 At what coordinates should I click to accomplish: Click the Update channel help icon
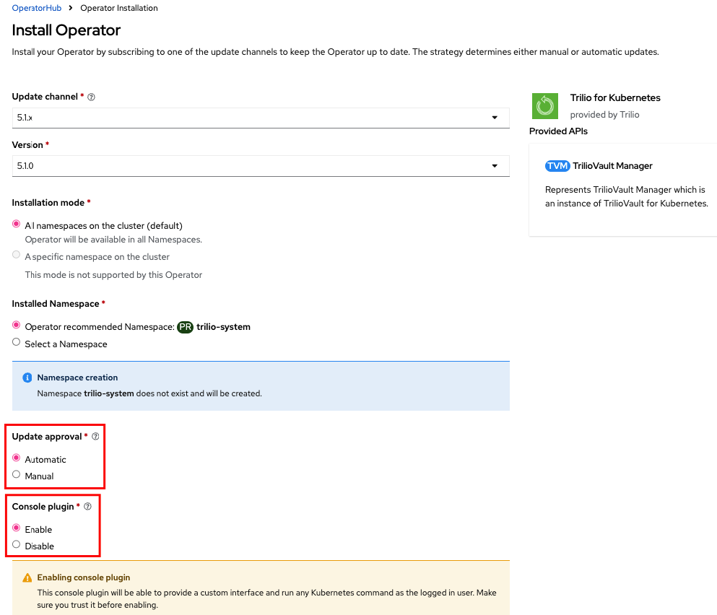pos(91,97)
